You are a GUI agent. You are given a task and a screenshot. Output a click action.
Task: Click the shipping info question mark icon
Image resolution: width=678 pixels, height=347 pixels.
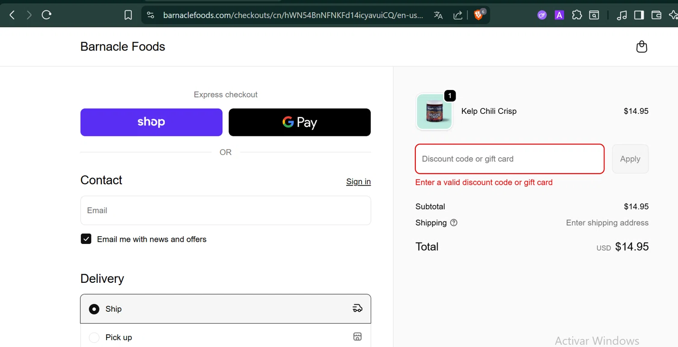click(454, 223)
